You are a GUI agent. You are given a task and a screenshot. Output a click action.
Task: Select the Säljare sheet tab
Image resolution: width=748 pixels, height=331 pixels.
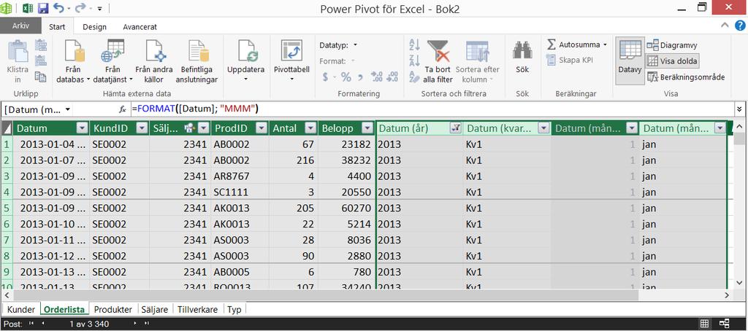pyautogui.click(x=155, y=310)
